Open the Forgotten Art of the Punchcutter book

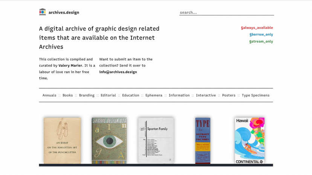point(62,141)
